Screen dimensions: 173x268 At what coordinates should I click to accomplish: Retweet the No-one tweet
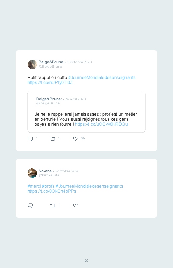(53, 206)
